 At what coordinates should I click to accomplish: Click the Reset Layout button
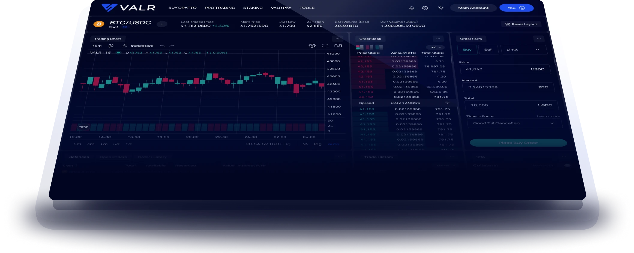coord(521,24)
